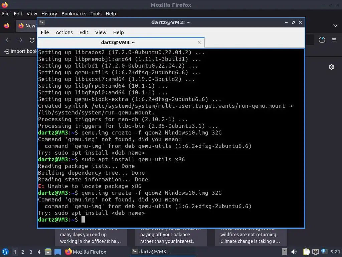The width and height of the screenshot is (342, 257).
Task: Select the New Tab in Firefox
Action: (x=26, y=26)
